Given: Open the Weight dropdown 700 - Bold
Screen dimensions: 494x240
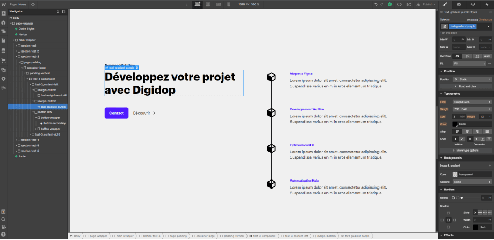Looking at the screenshot, I should (x=472, y=109).
